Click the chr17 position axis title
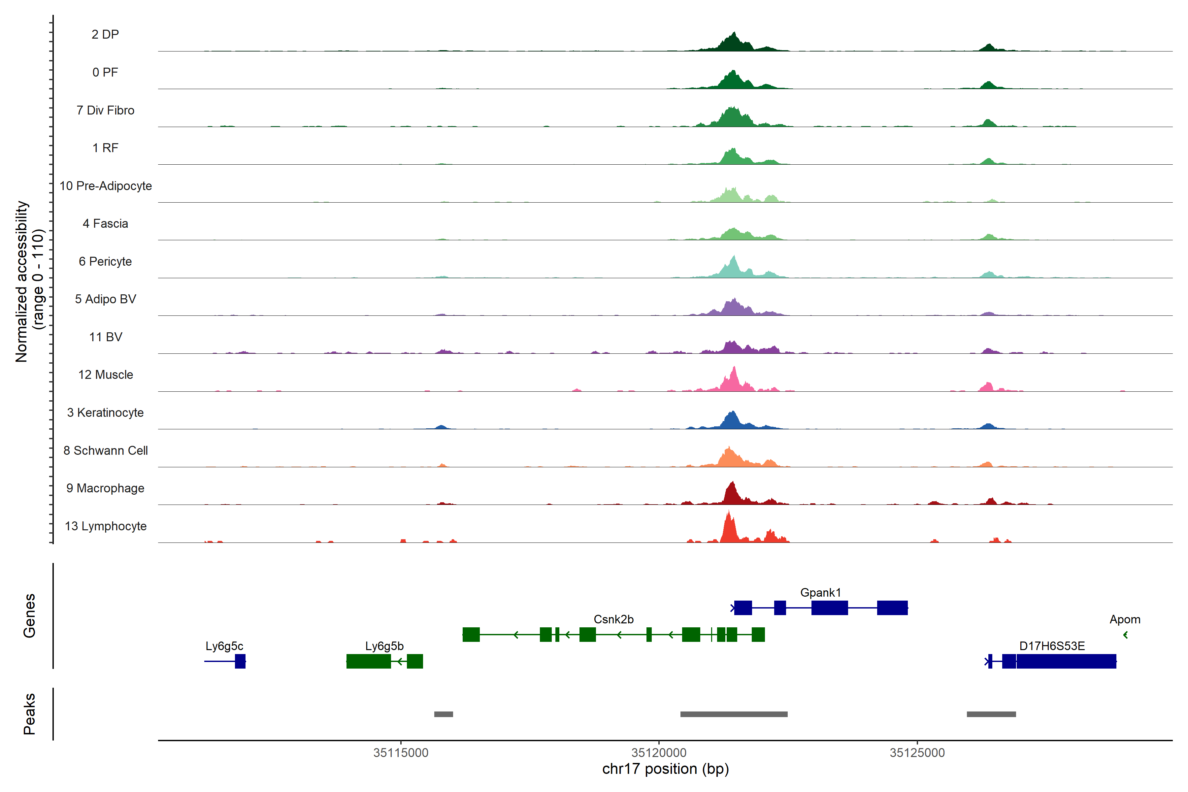Image resolution: width=1188 pixels, height=792 pixels. click(665, 769)
